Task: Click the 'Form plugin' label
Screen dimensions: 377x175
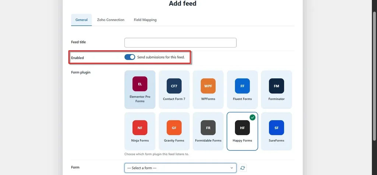Action: (x=81, y=72)
